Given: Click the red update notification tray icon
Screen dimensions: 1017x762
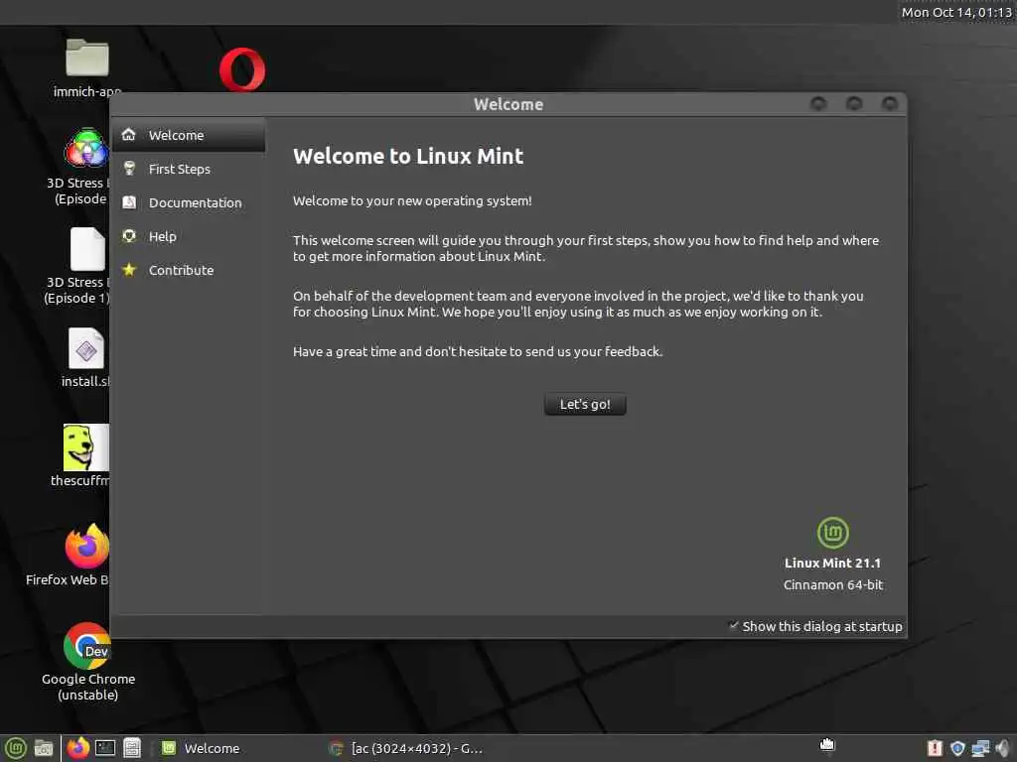Looking at the screenshot, I should tap(935, 748).
